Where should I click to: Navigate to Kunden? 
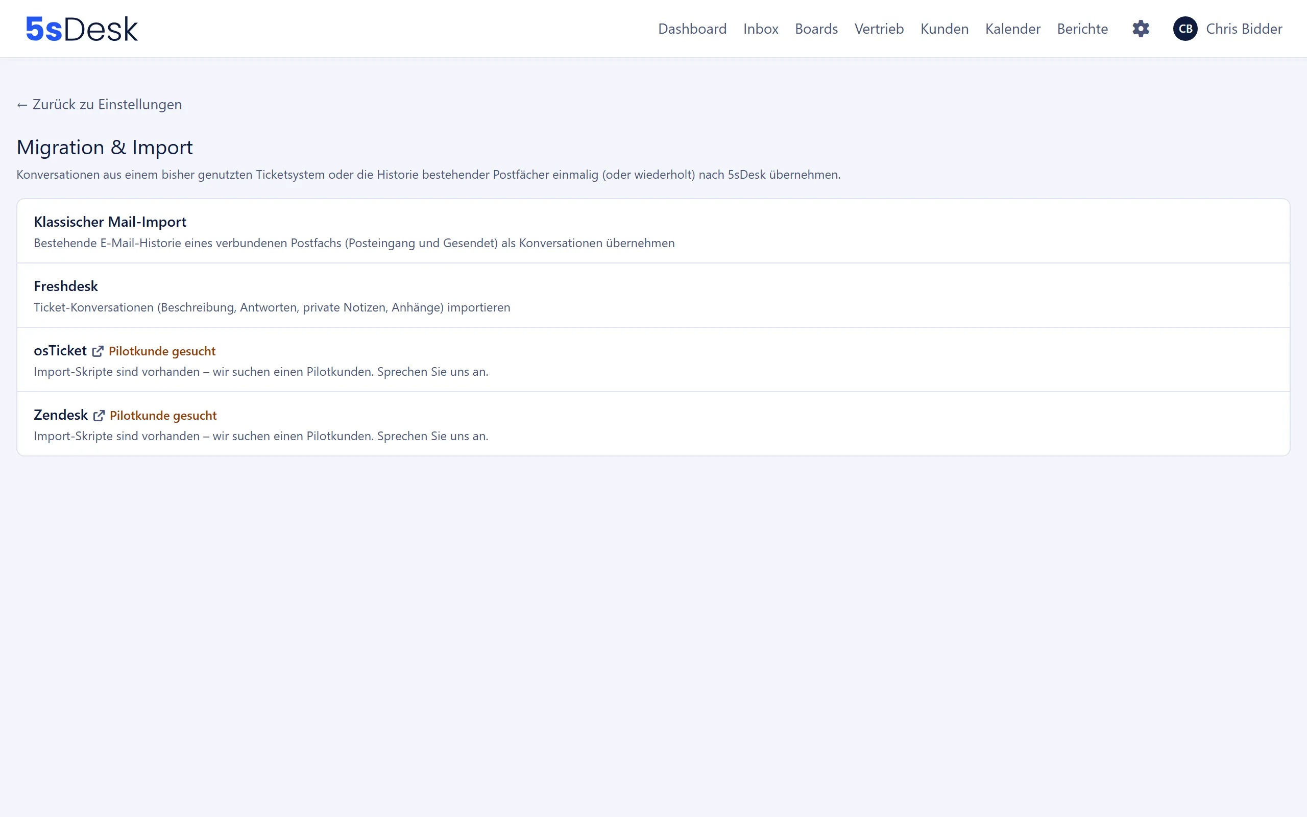coord(944,29)
